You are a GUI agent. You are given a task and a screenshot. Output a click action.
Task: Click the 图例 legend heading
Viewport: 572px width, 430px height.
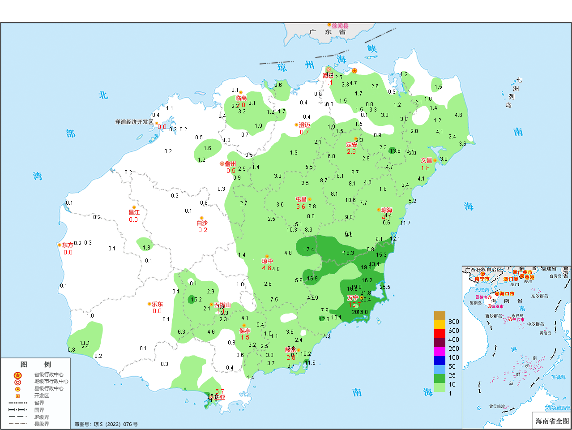[x=35, y=365]
